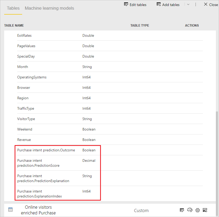219x217 pixels.
Task: Switch to the Tables tab
Action: tap(13, 8)
